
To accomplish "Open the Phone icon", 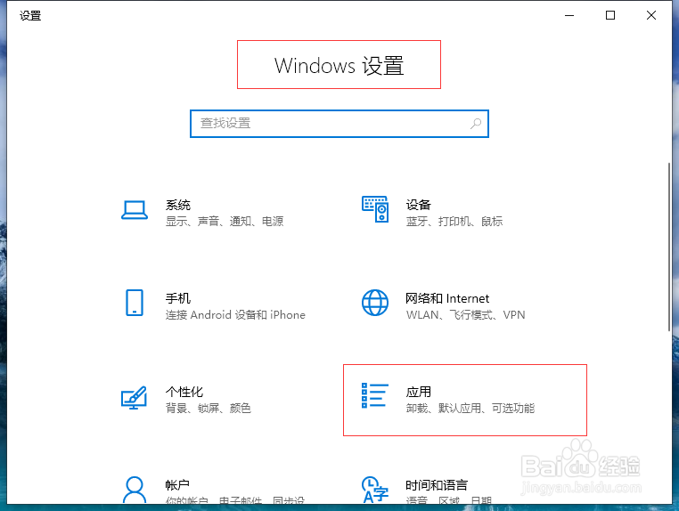I will pyautogui.click(x=135, y=303).
